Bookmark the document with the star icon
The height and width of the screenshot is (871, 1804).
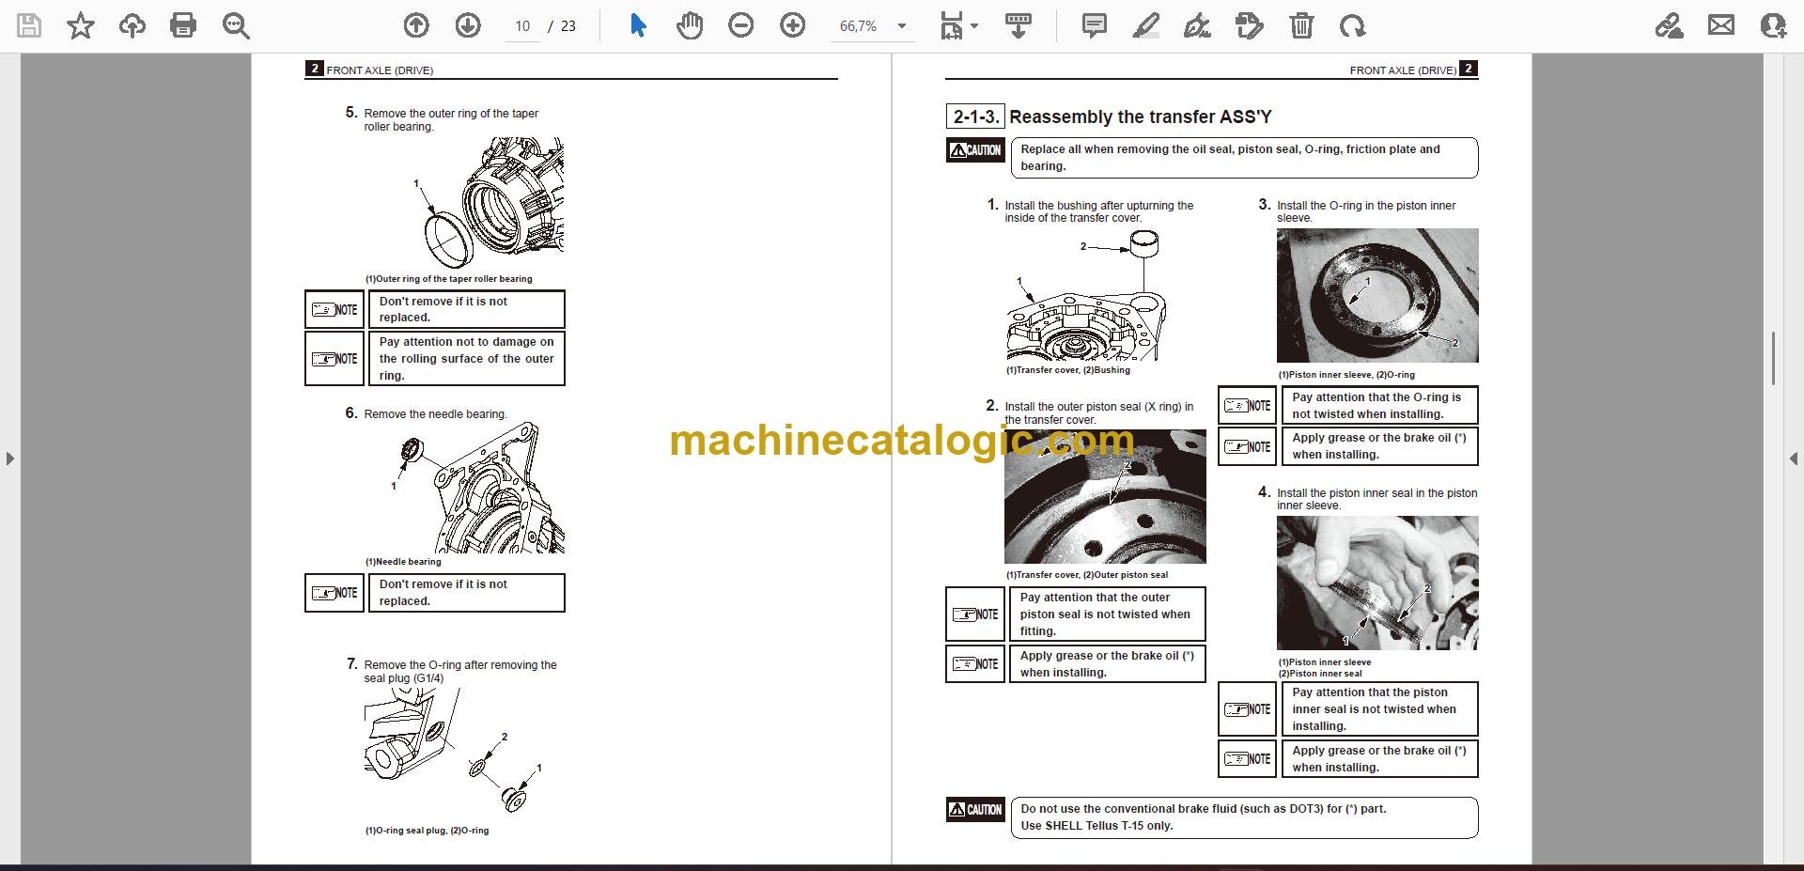pyautogui.click(x=81, y=25)
